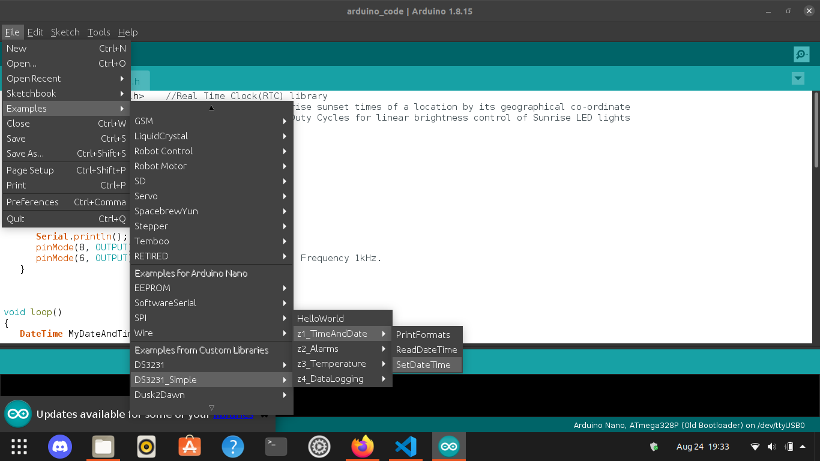Open the Help dock icon
Viewport: 820px width, 461px height.
(233, 447)
